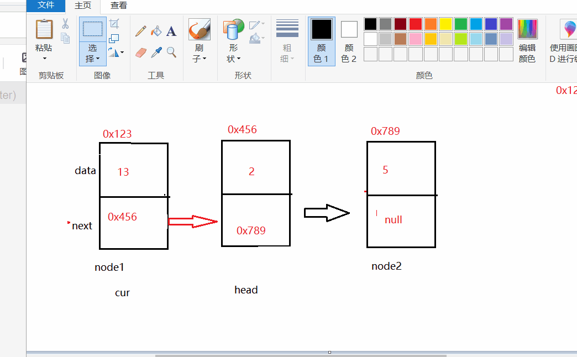Select the Color picker eyedropper
Screen dimensions: 577x357
pos(156,53)
